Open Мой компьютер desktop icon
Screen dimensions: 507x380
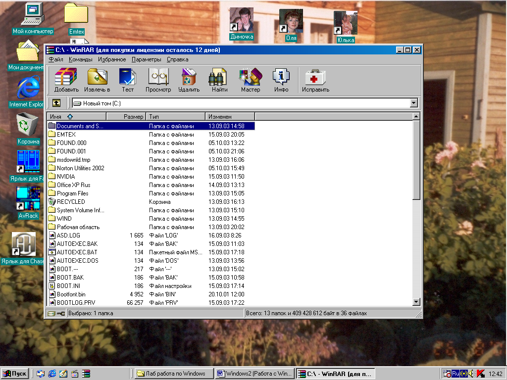(x=33, y=18)
